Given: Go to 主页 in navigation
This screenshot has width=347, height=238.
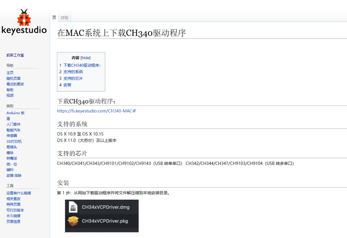Looking at the screenshot, I should (x=10, y=73).
